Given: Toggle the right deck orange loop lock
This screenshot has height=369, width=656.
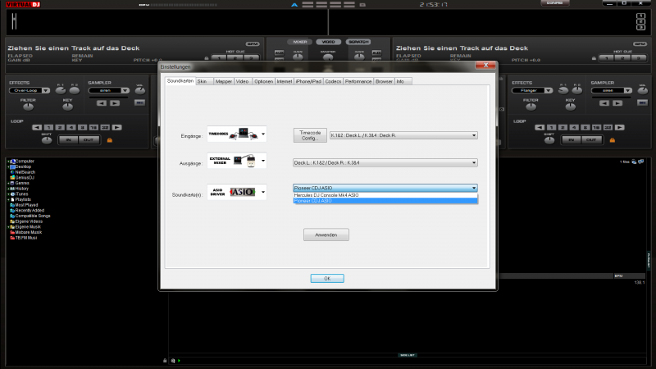Looking at the screenshot, I should [x=613, y=140].
